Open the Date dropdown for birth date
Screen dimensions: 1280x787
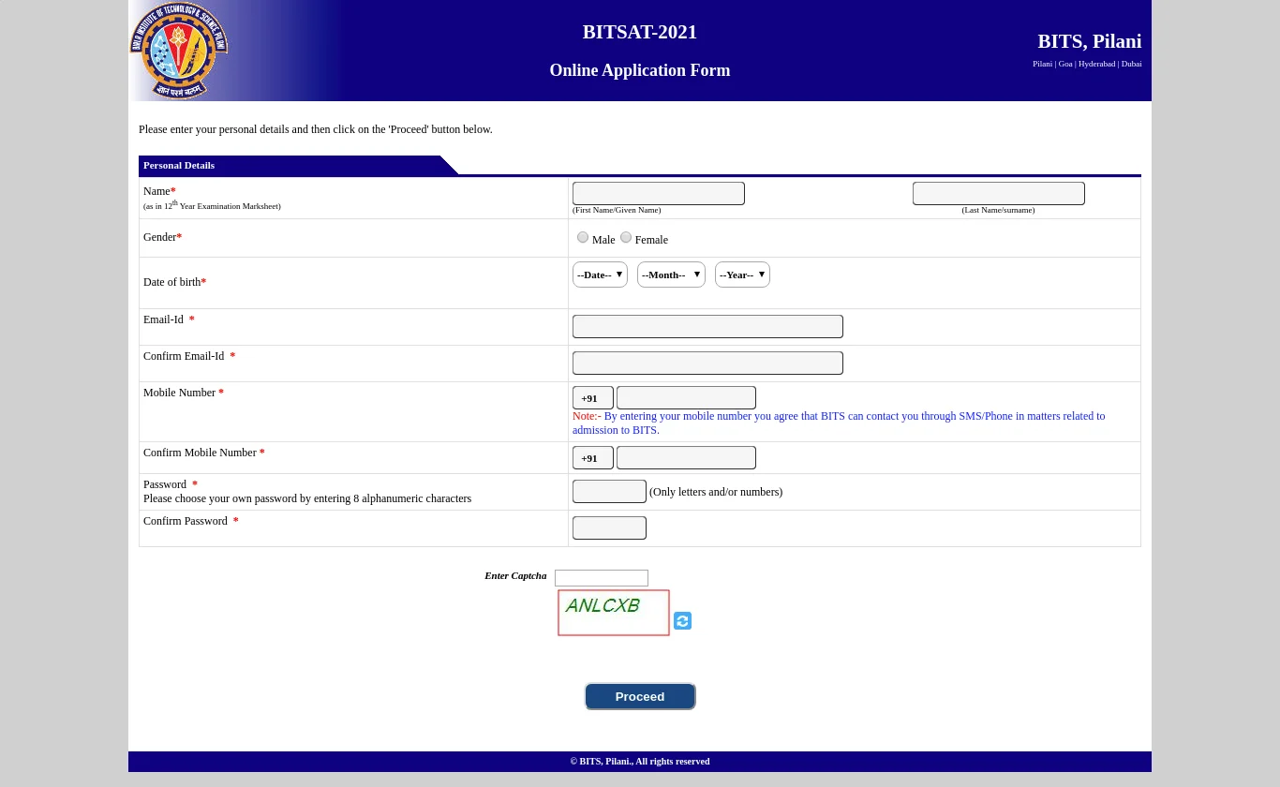point(600,275)
